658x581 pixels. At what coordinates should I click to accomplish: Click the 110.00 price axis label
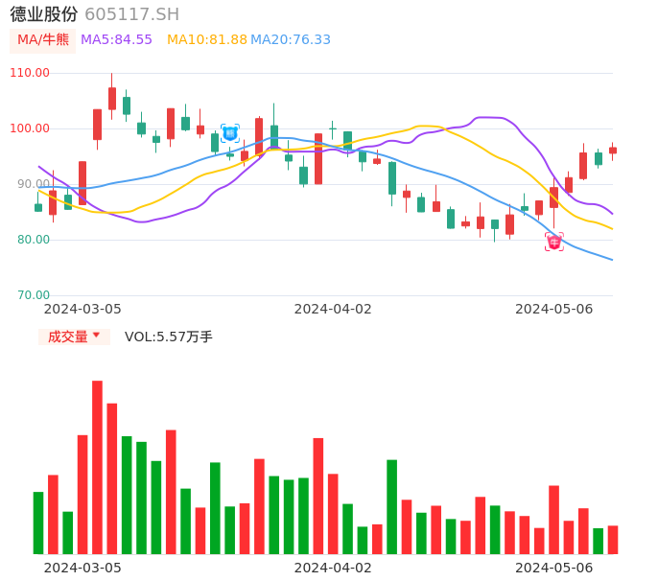pyautogui.click(x=29, y=73)
